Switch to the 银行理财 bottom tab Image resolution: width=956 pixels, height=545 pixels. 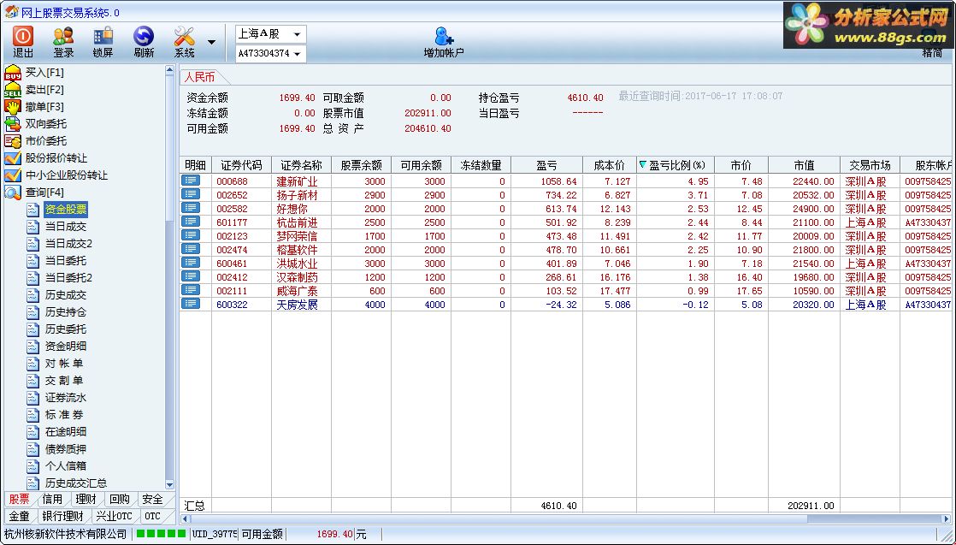(62, 516)
